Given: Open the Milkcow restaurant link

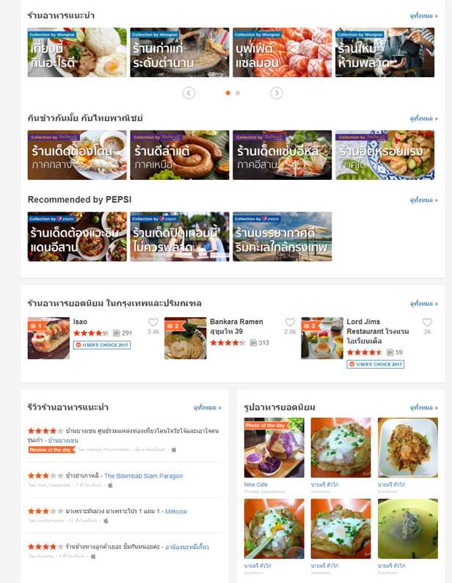Looking at the screenshot, I should point(176,512).
